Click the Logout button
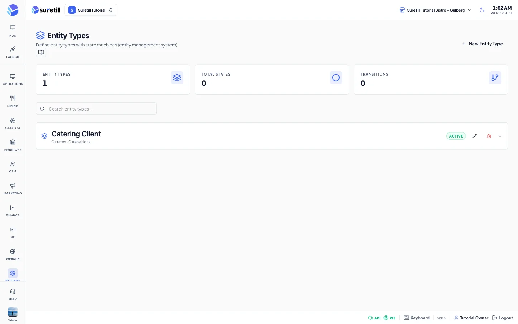The height and width of the screenshot is (324, 518). (503, 318)
